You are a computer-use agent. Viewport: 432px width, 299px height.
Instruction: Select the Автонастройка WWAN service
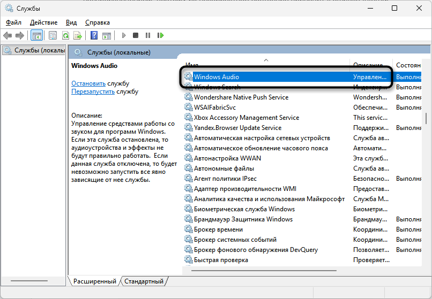[302, 158]
